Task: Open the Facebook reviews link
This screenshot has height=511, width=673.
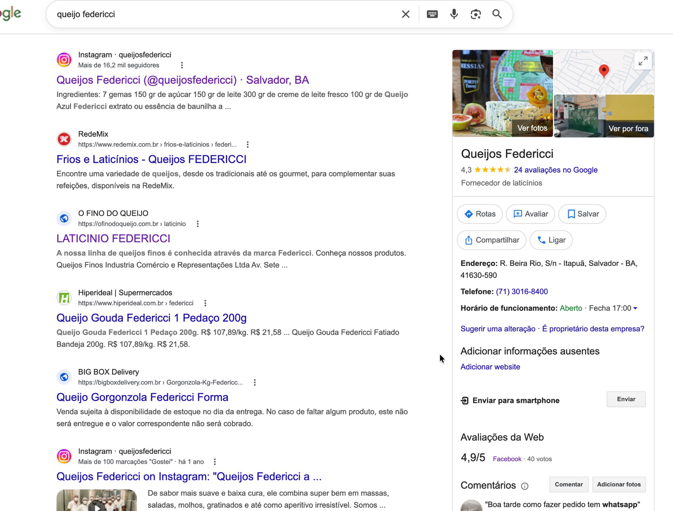Action: click(507, 459)
